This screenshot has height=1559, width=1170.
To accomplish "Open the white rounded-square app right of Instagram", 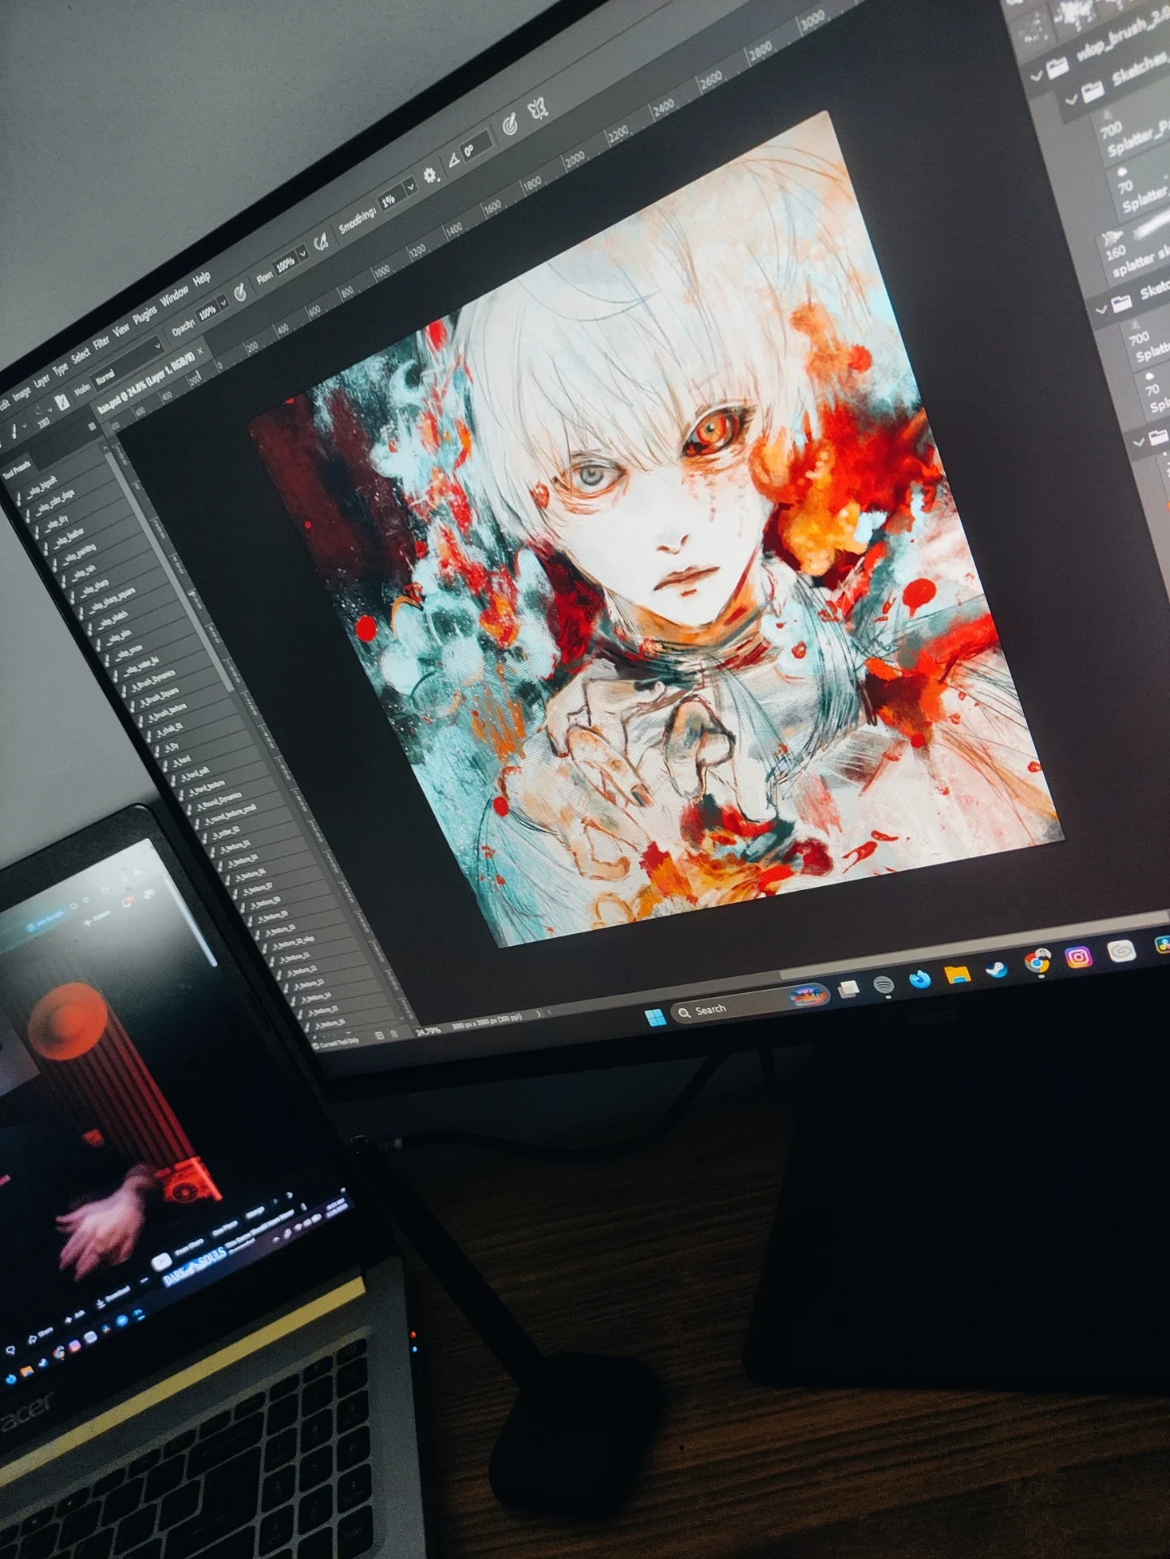I will [x=1120, y=951].
